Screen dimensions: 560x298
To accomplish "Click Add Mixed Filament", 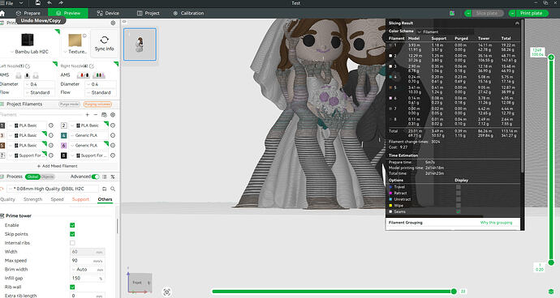I will click(x=57, y=166).
